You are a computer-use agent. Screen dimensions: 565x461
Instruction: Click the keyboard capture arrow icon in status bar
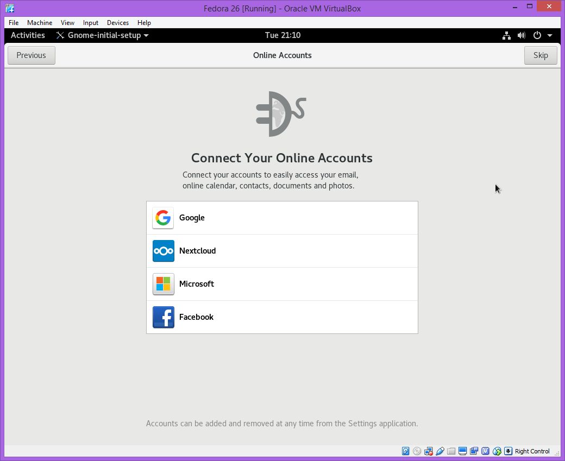(x=508, y=451)
